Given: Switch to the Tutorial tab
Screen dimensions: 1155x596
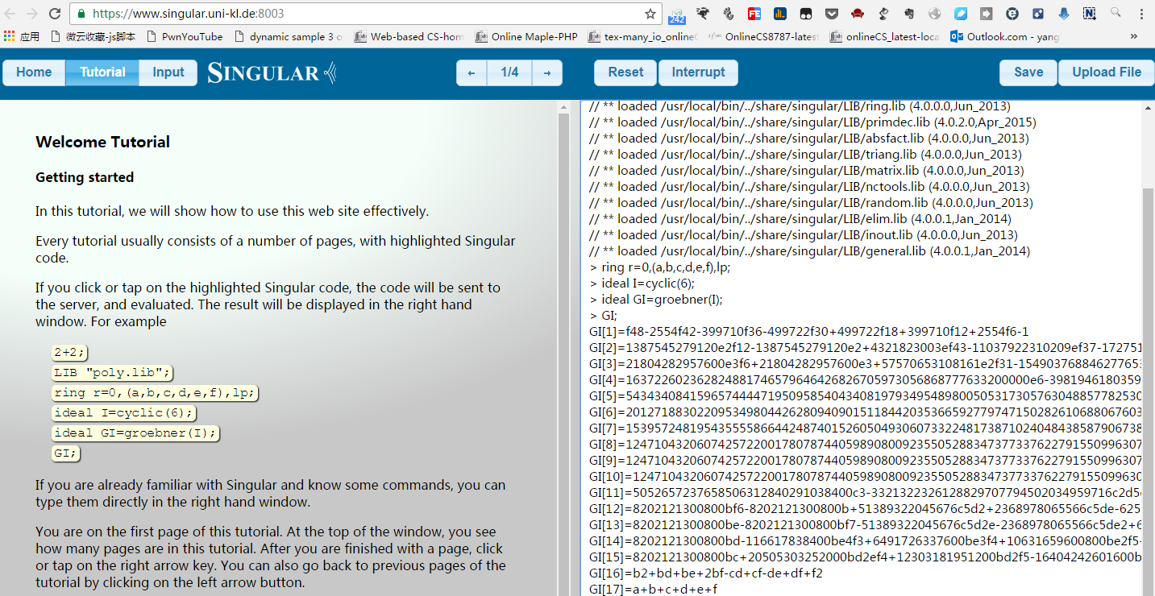Looking at the screenshot, I should tap(102, 72).
